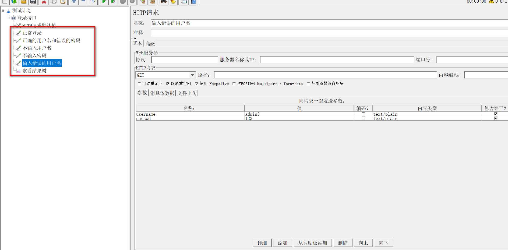Click the gear icon beside 登录接口
508x250 pixels.
point(13,18)
